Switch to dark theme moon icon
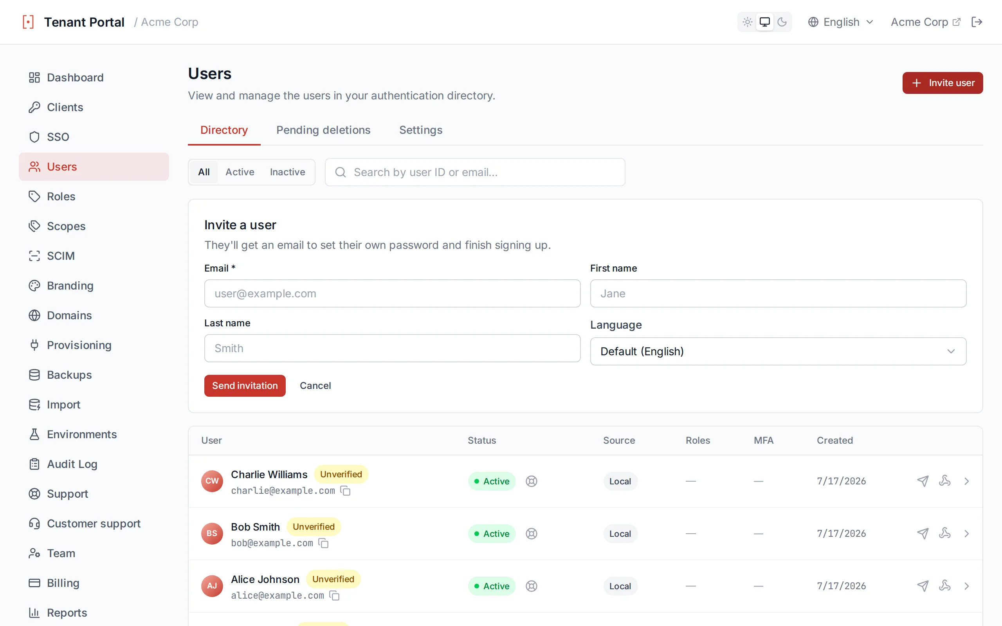Image resolution: width=1002 pixels, height=626 pixels. click(782, 22)
